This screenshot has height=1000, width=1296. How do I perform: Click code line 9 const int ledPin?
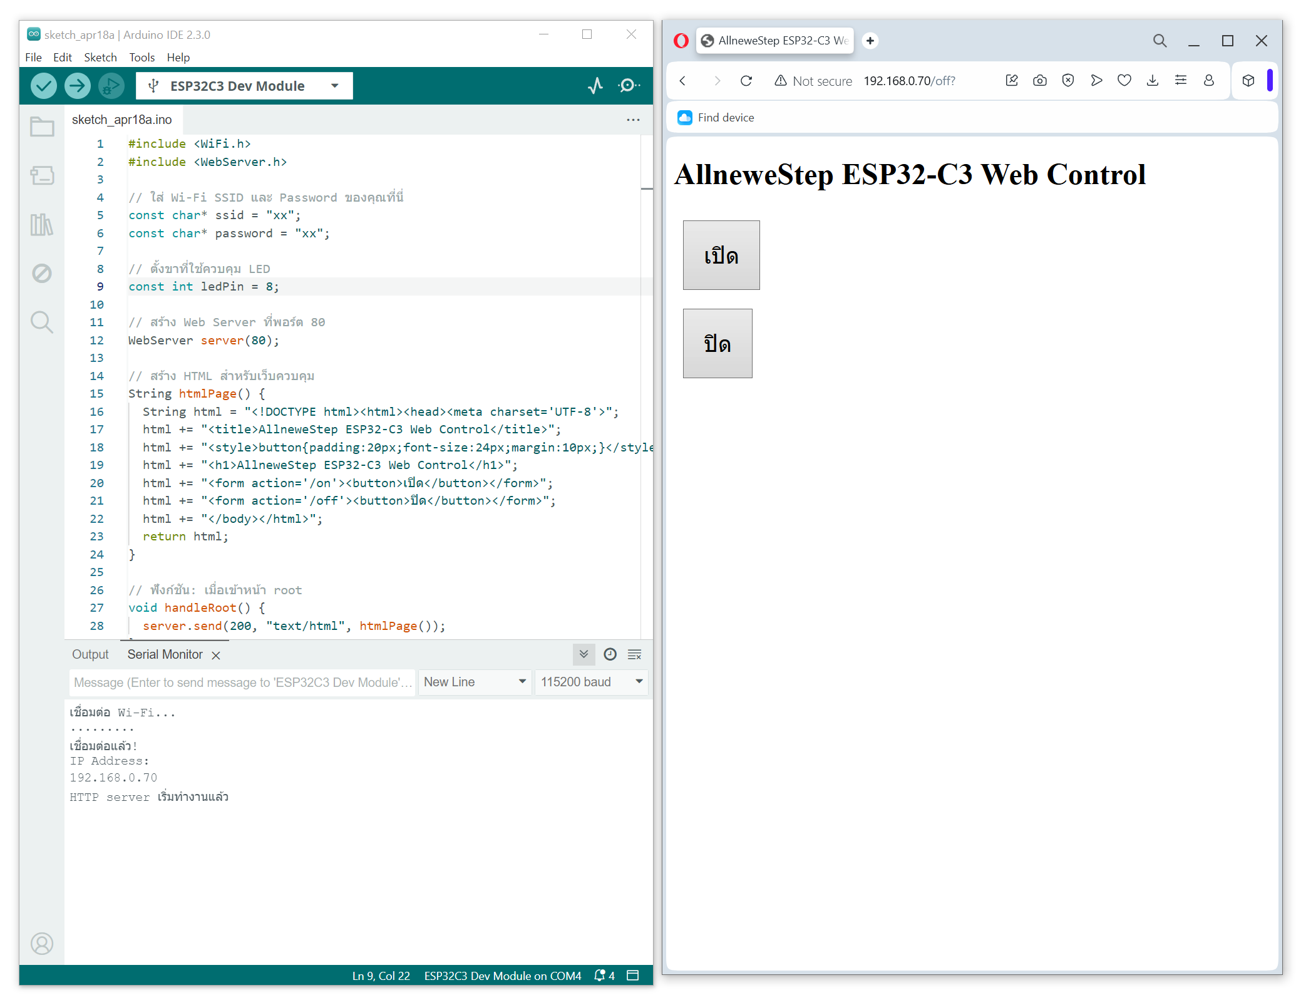203,286
